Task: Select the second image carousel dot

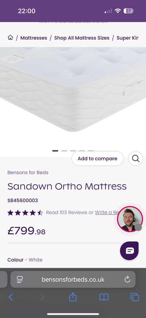Action: click(x=64, y=151)
